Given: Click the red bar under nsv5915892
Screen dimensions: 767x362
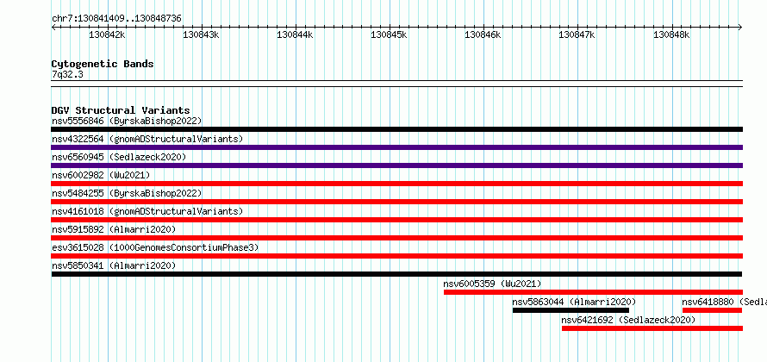Looking at the screenshot, I should 396,238.
